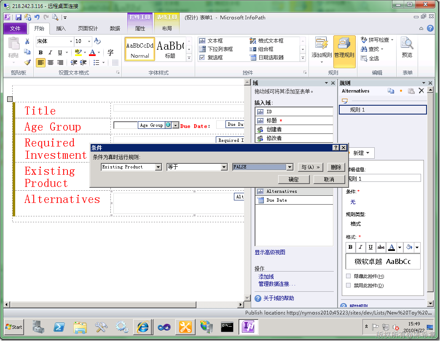Insert a 日期选取器 date picker control
The image size is (440, 341).
pos(267,58)
